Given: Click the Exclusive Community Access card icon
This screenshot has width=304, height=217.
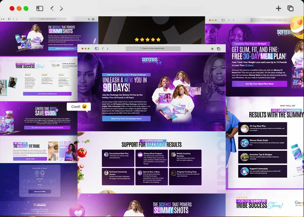Looking at the screenshot, I should (106, 173).
